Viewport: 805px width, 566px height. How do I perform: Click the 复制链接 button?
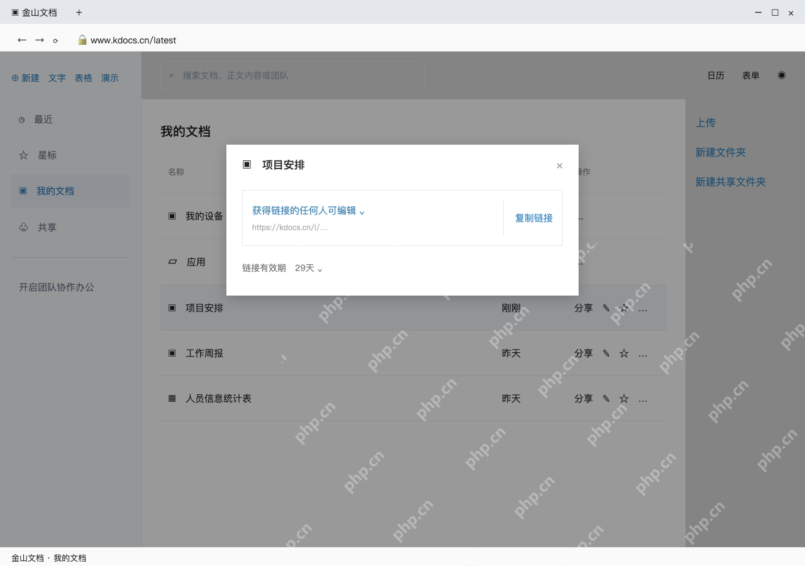pyautogui.click(x=534, y=218)
